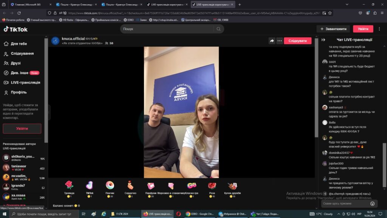
Task: Click the chat message input field
Action: point(345,203)
